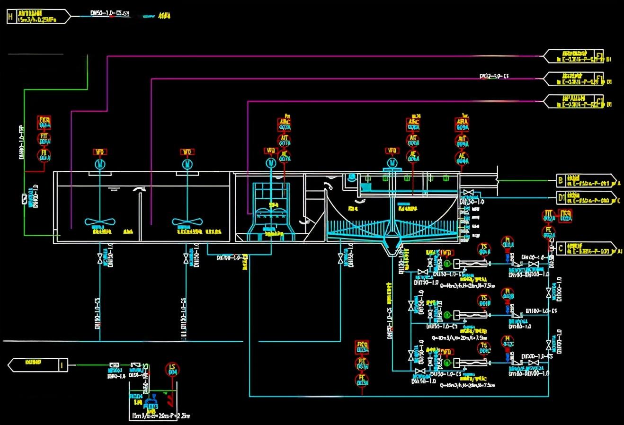This screenshot has height=425, width=624.
Task: Click the propeller impeller in the first tank
Action: pyautogui.click(x=100, y=221)
